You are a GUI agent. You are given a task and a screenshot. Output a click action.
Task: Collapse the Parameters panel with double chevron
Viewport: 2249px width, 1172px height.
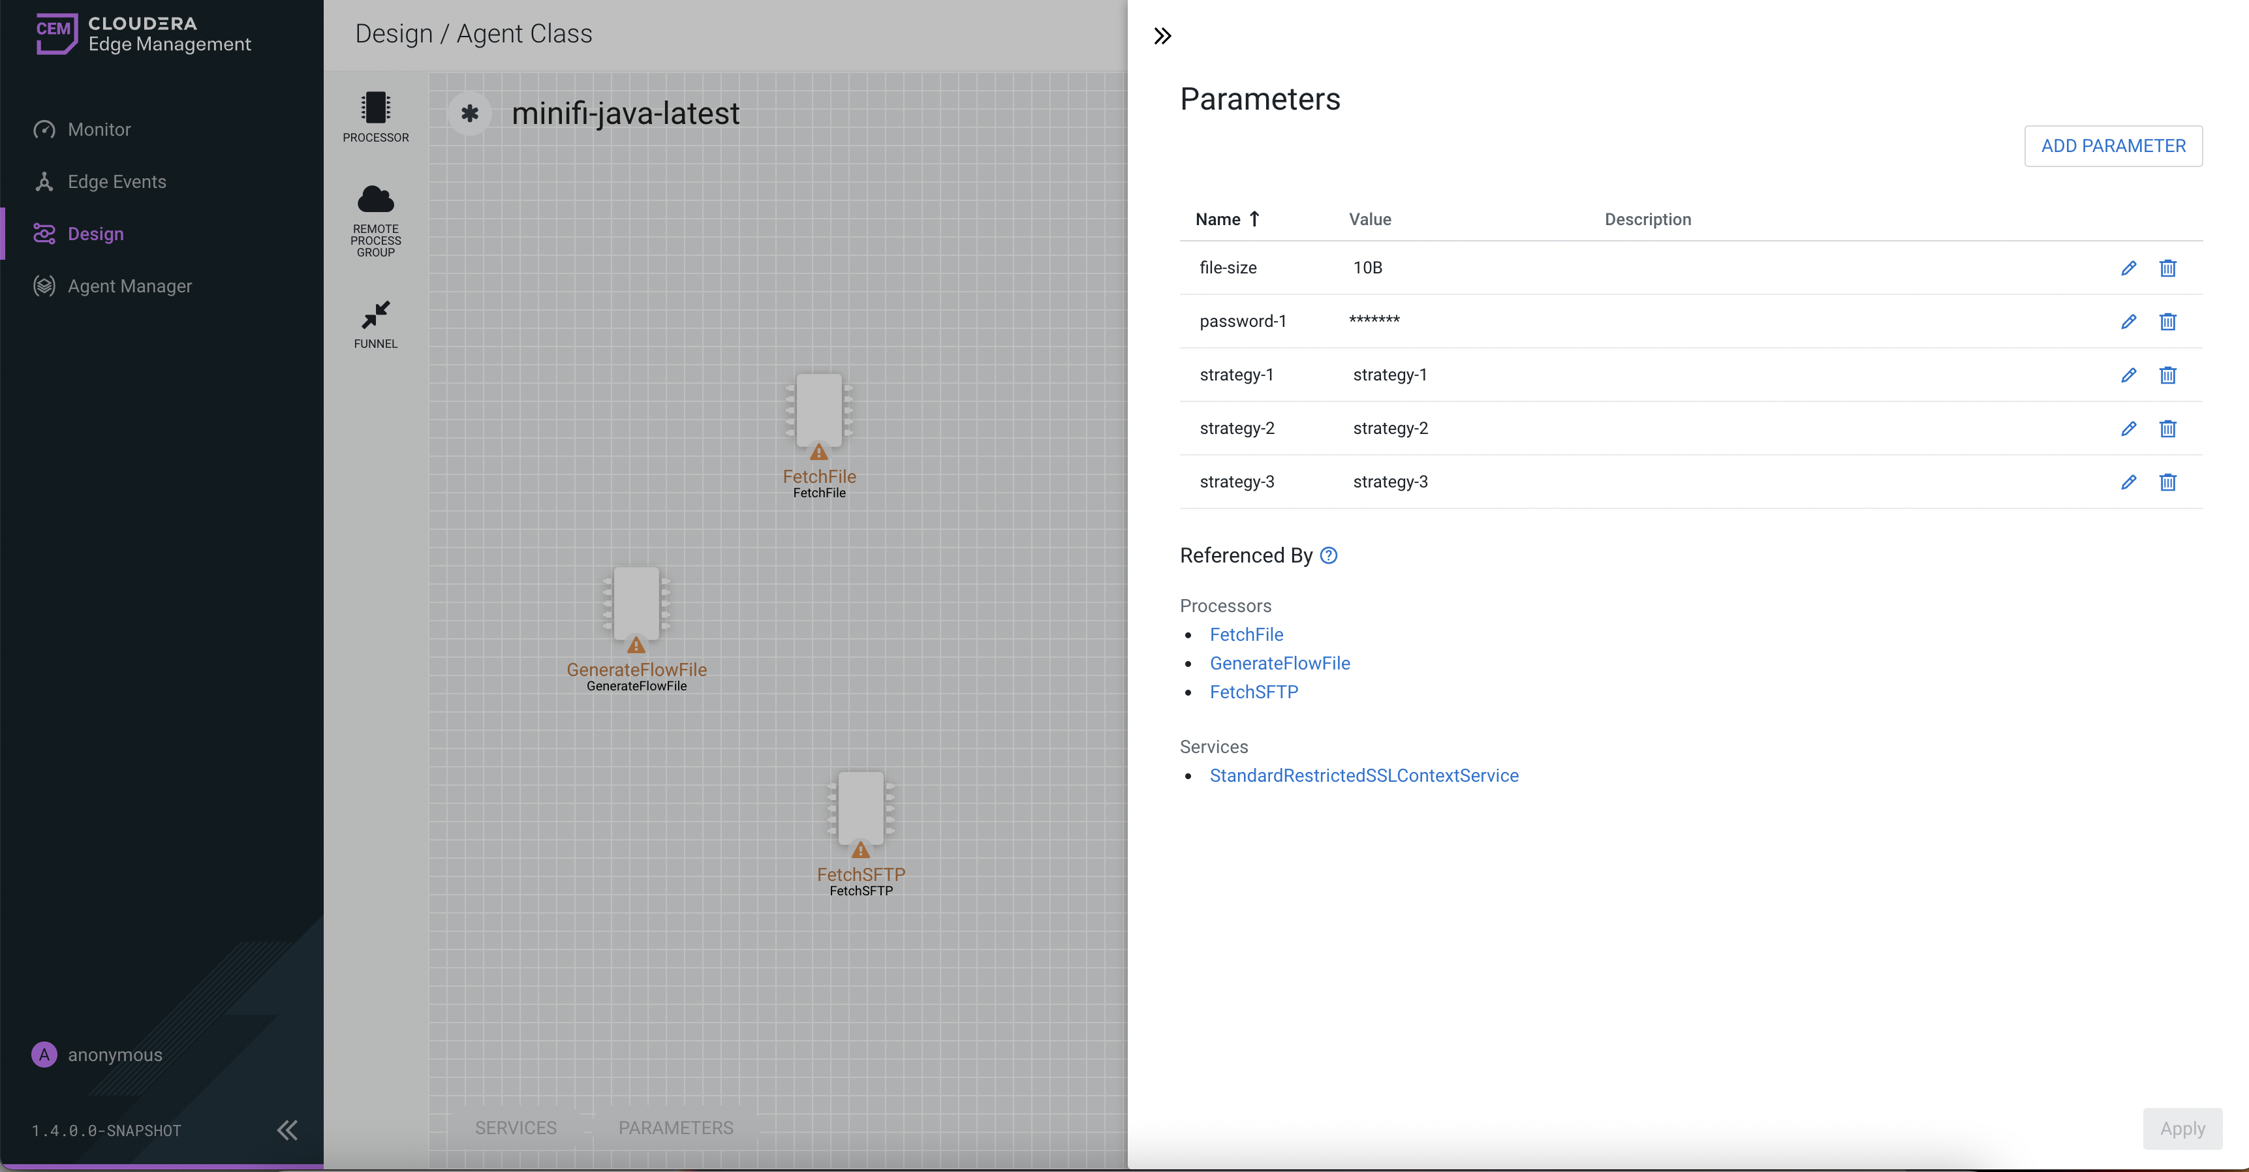(1162, 36)
